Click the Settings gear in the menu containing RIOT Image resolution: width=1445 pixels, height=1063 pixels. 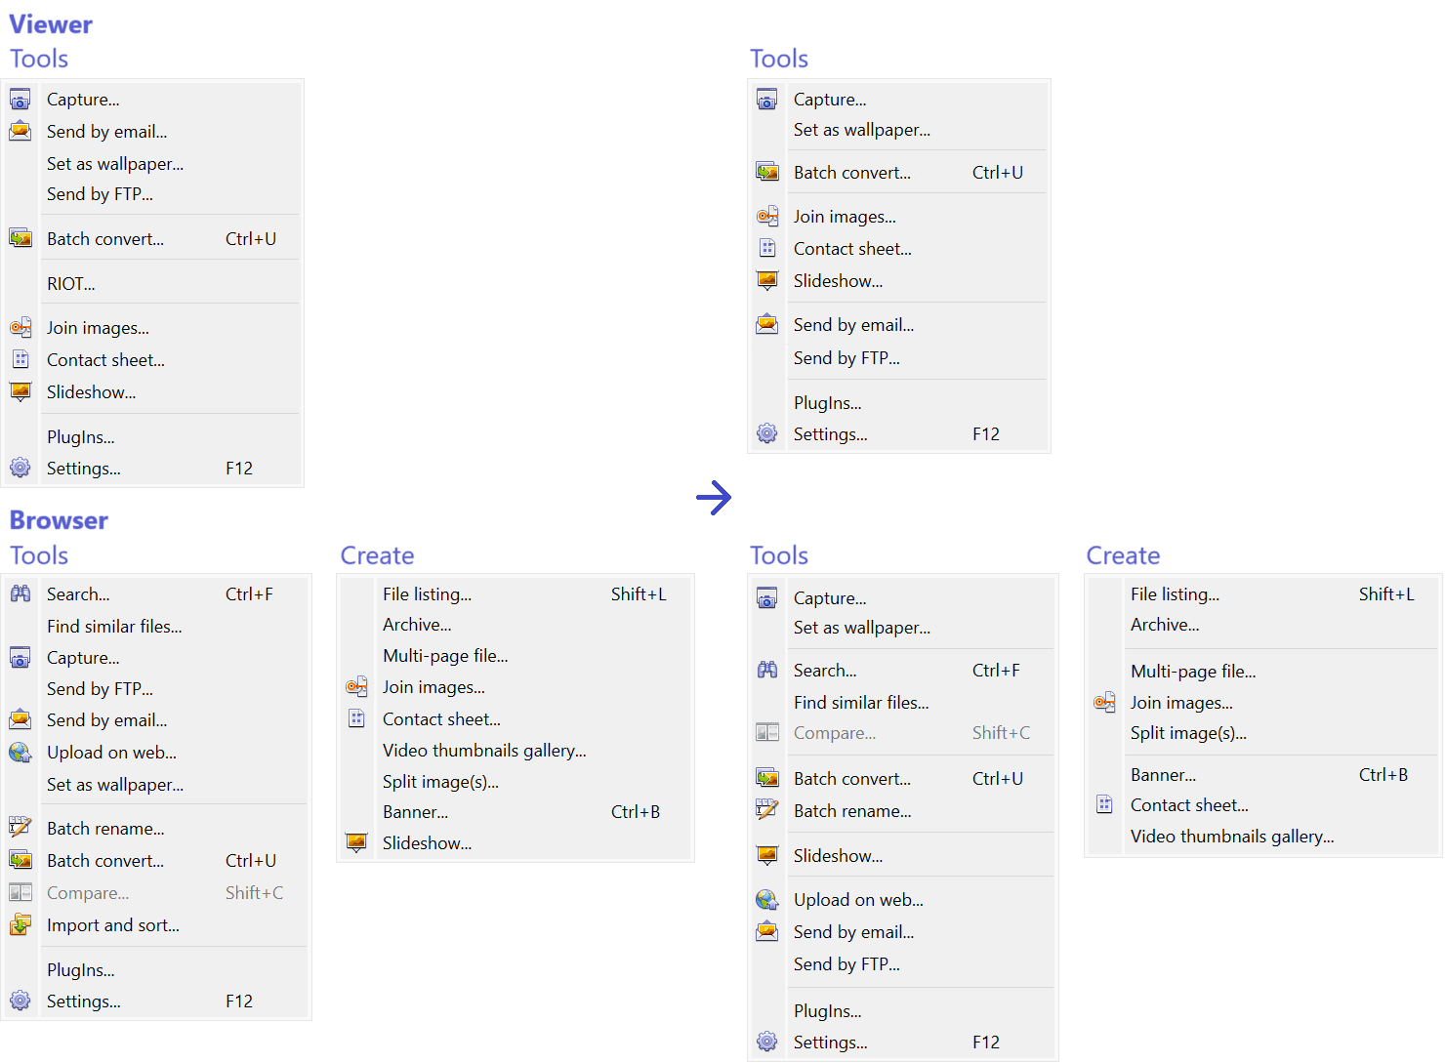21,468
